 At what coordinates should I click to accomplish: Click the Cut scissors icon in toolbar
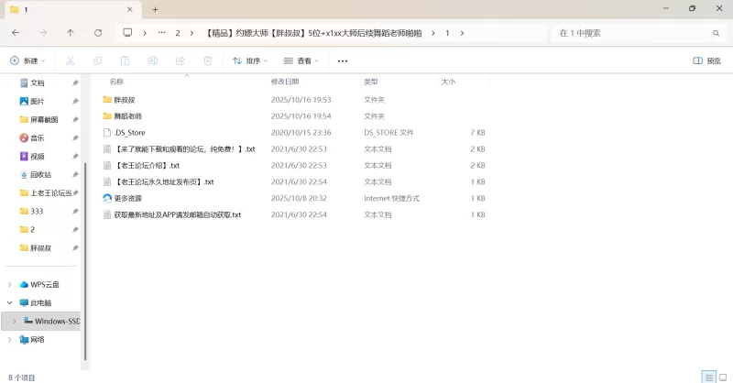click(x=70, y=61)
